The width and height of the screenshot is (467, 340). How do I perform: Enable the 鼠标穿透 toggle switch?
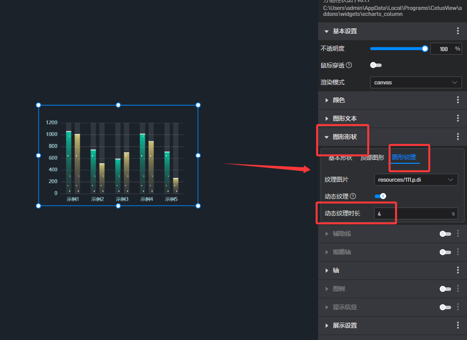click(376, 66)
